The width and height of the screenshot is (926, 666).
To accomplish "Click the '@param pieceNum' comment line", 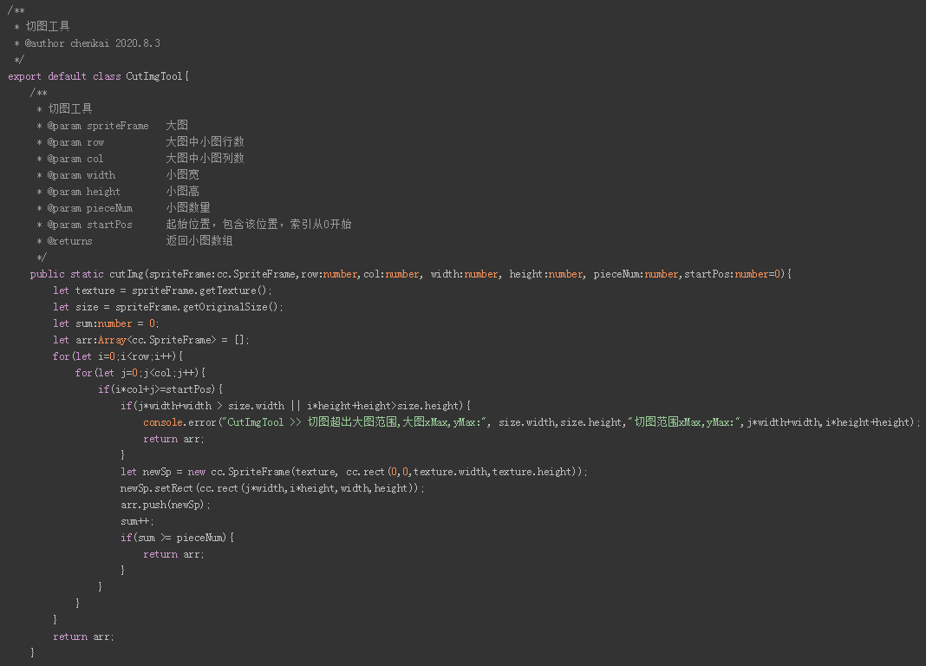I will (123, 208).
